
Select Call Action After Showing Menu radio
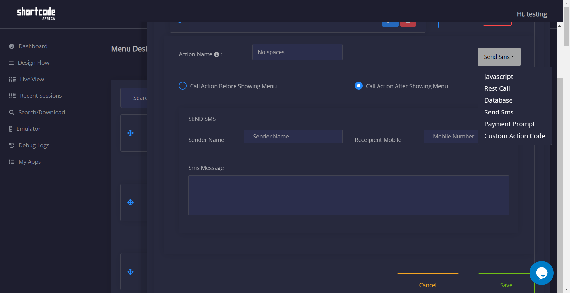click(x=359, y=86)
